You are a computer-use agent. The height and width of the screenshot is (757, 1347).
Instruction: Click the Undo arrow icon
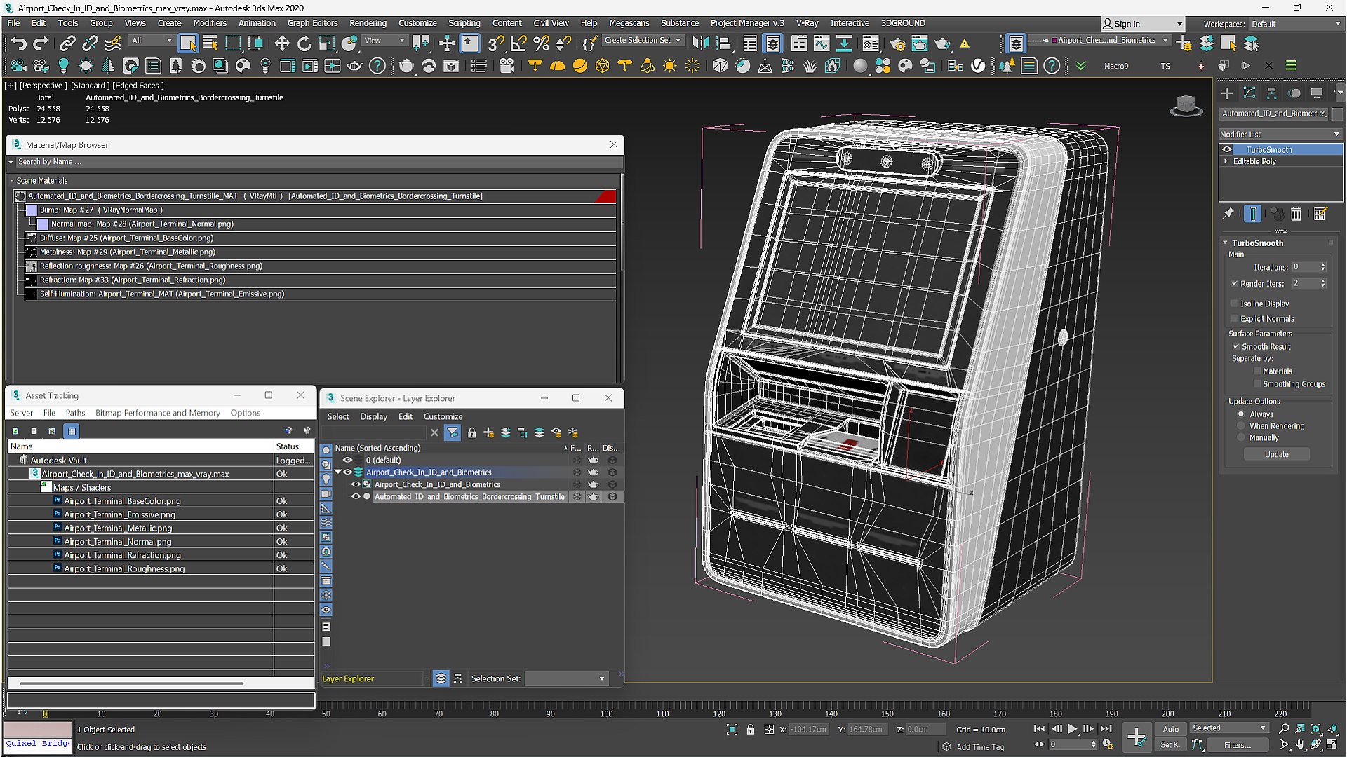click(18, 43)
